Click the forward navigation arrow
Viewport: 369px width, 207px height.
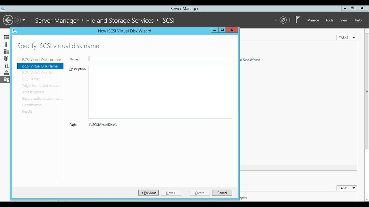[x=17, y=20]
